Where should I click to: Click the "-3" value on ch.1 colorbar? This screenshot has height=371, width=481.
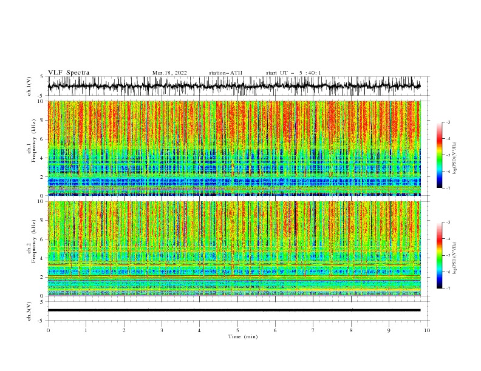click(448, 122)
